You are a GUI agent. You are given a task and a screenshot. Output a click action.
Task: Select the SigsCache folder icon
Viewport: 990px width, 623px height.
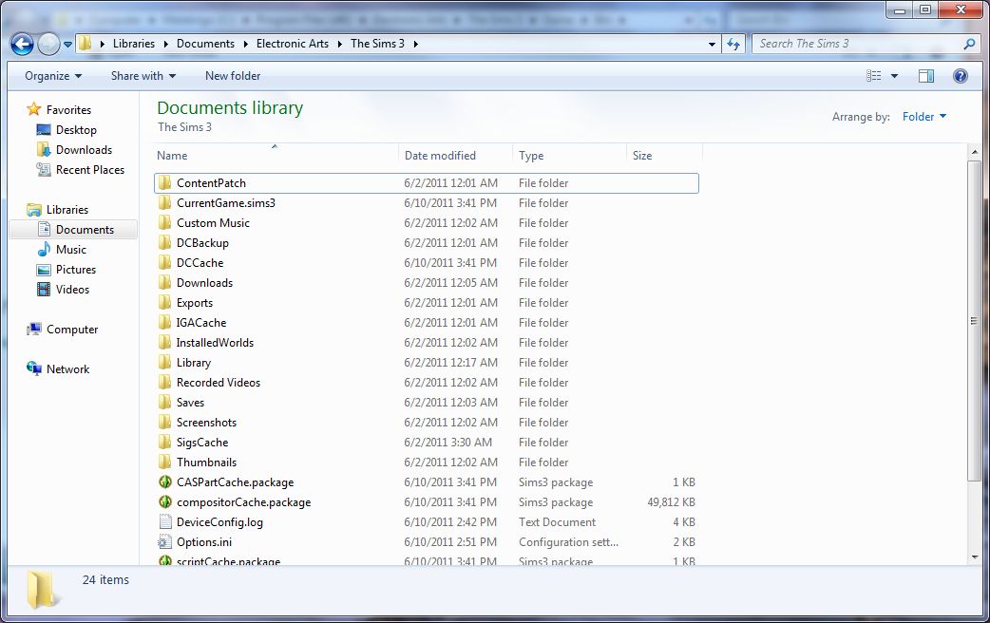tap(164, 443)
